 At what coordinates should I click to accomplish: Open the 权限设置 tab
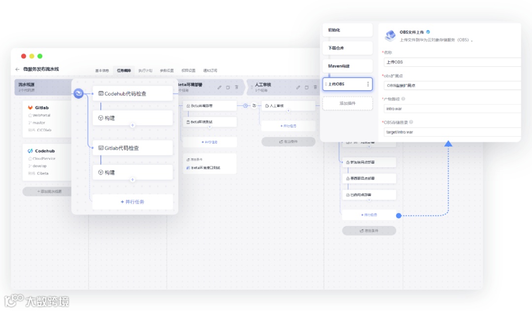click(x=188, y=70)
